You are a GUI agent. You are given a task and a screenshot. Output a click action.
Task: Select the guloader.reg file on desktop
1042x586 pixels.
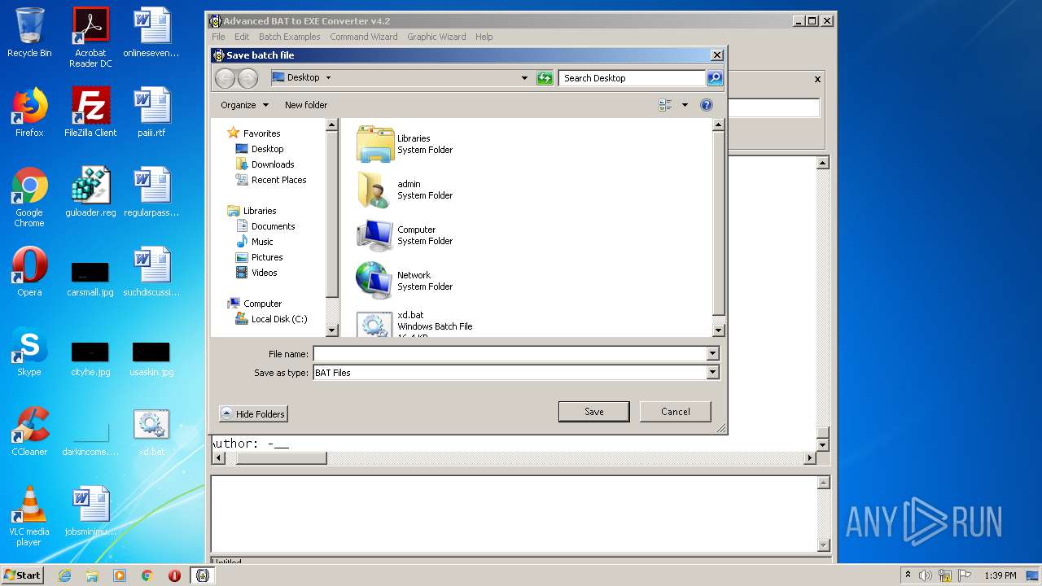tap(90, 192)
